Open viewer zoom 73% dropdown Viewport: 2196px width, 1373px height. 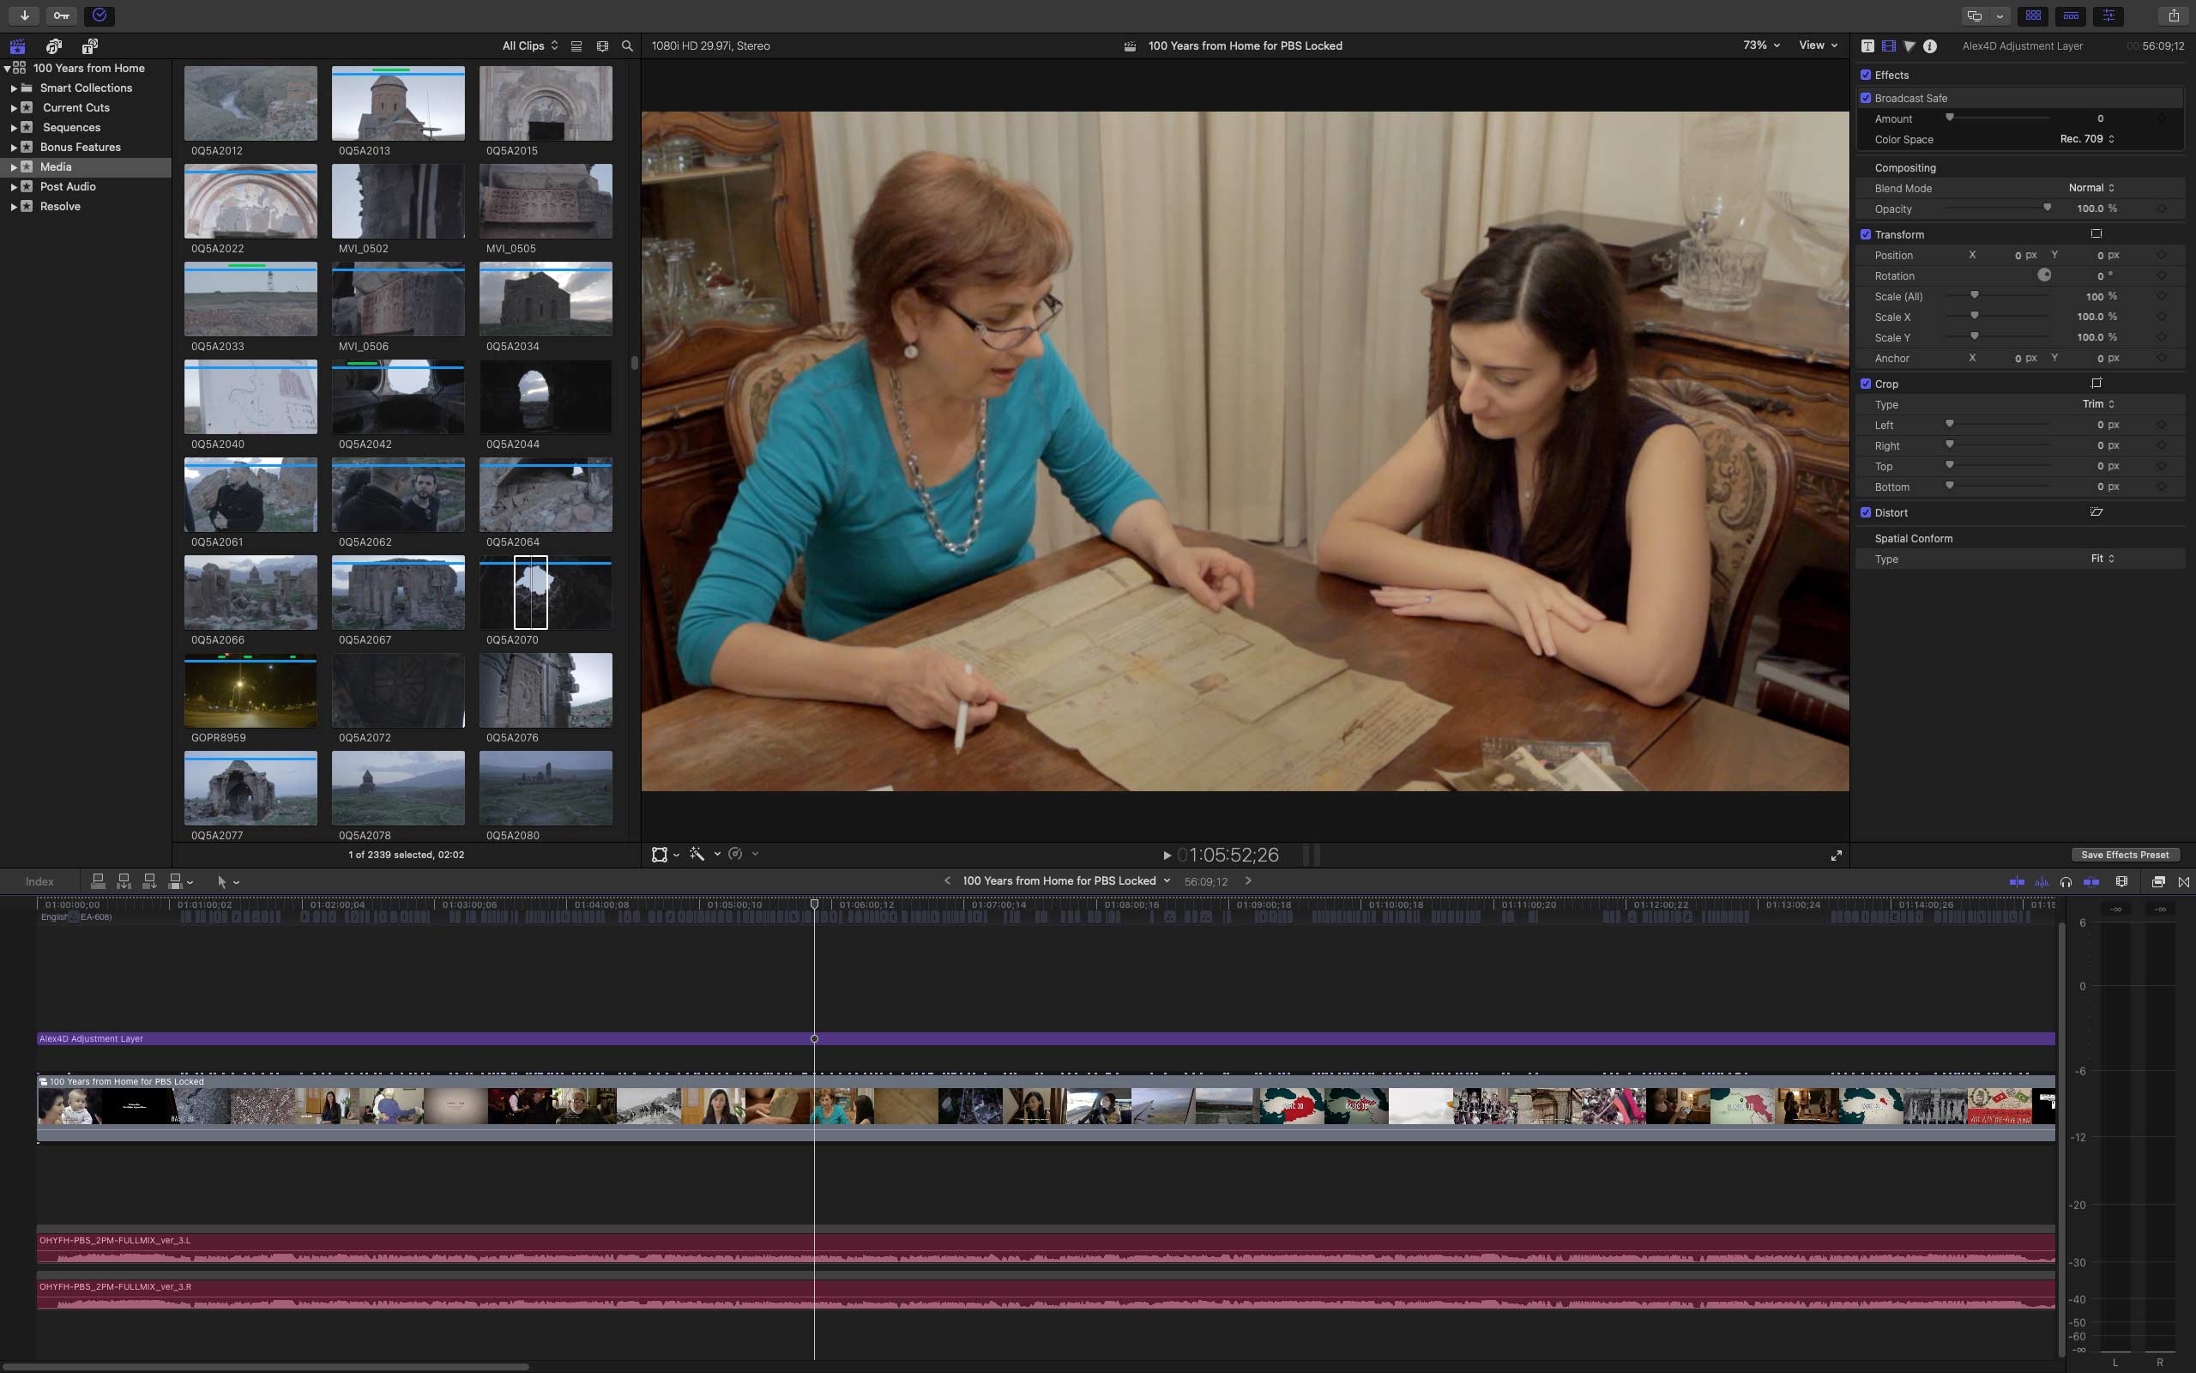click(x=1760, y=45)
